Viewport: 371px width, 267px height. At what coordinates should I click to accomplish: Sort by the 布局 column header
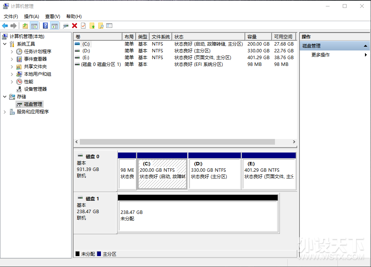[x=129, y=37]
